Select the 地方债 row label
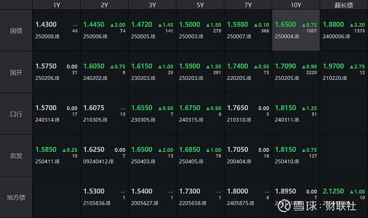The height and width of the screenshot is (218, 368). (16, 197)
